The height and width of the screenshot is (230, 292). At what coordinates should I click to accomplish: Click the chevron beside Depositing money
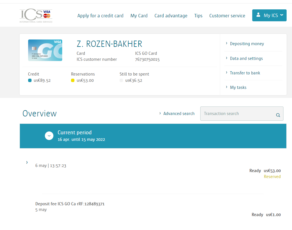226,43
